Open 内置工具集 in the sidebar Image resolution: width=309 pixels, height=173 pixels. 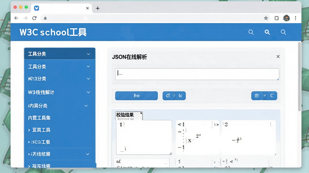(39, 118)
